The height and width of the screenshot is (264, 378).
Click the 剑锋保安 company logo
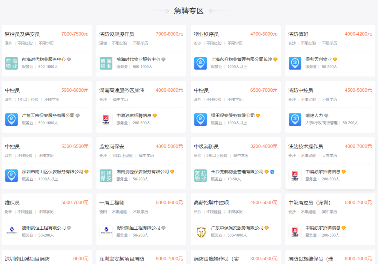pyautogui.click(x=106, y=175)
